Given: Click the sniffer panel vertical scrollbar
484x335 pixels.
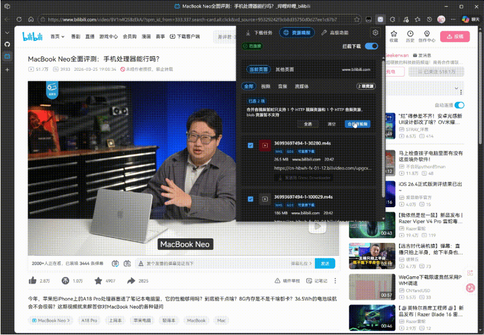Looking at the screenshot, I should pyautogui.click(x=384, y=130).
